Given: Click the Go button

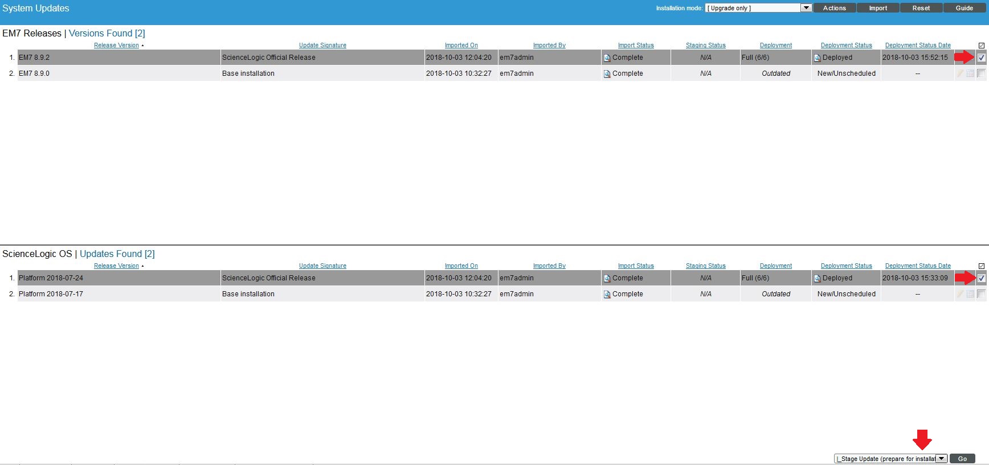Looking at the screenshot, I should click(x=962, y=459).
